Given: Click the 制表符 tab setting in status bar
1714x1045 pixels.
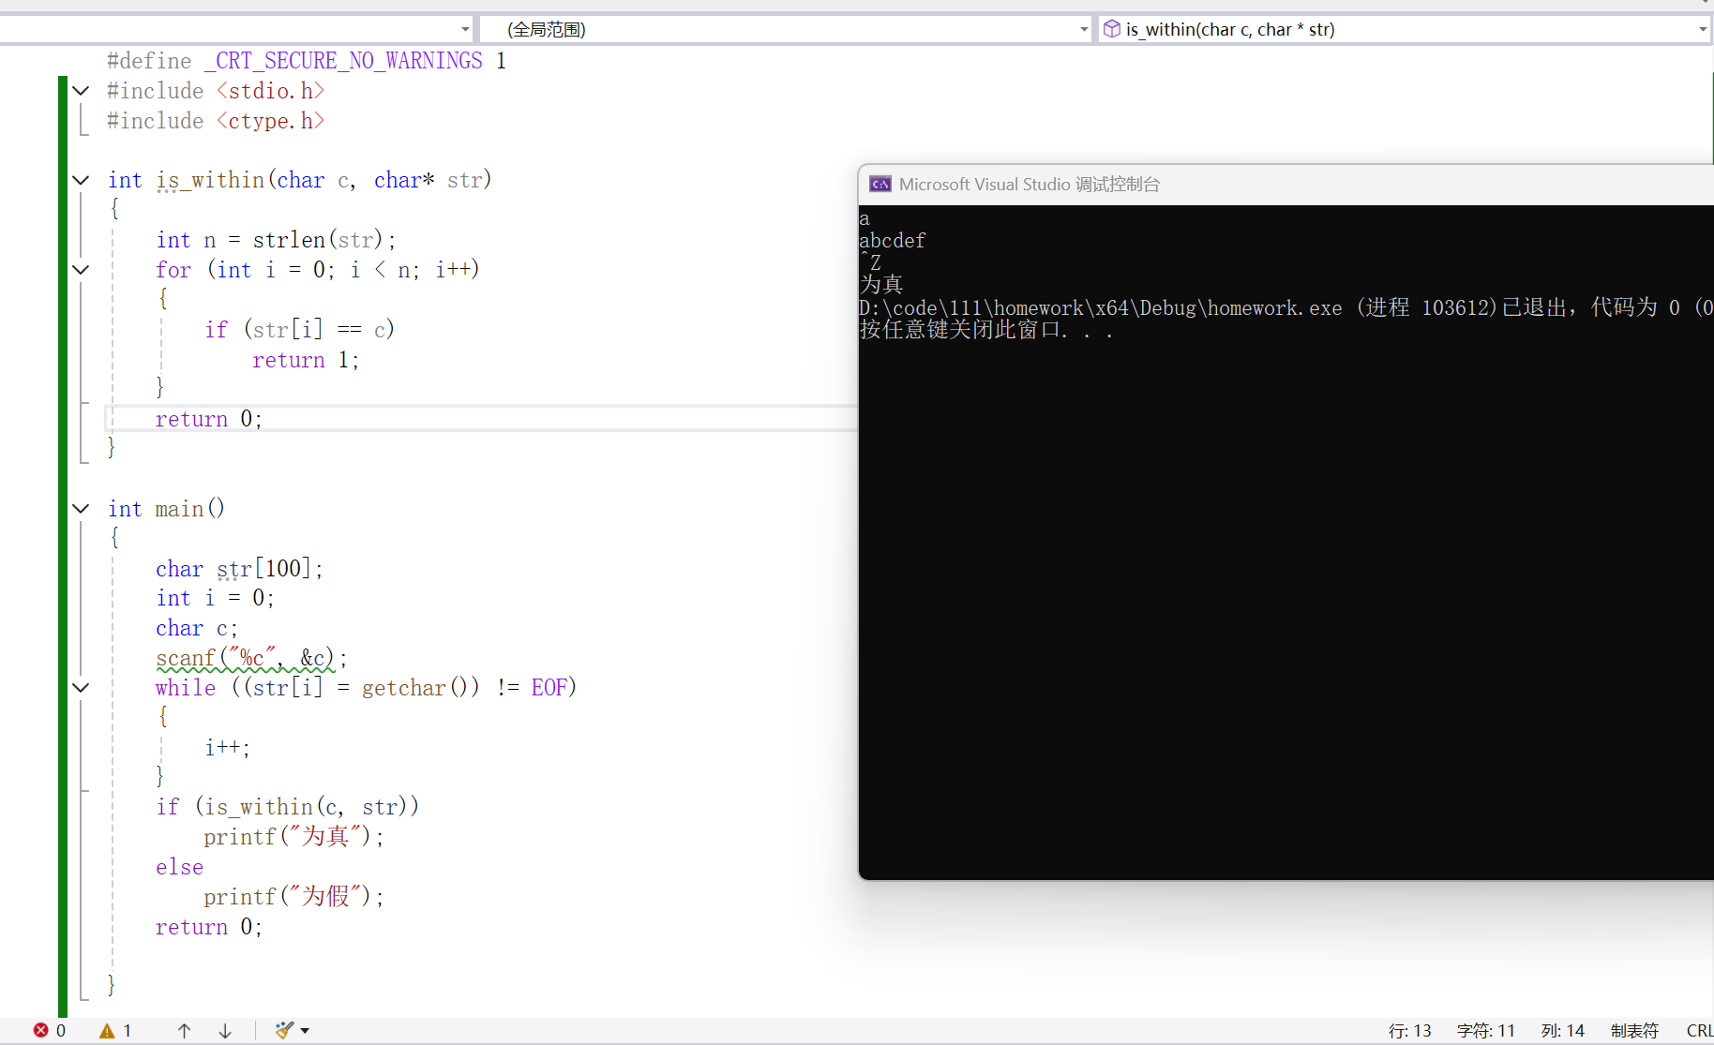Looking at the screenshot, I should 1634,1030.
